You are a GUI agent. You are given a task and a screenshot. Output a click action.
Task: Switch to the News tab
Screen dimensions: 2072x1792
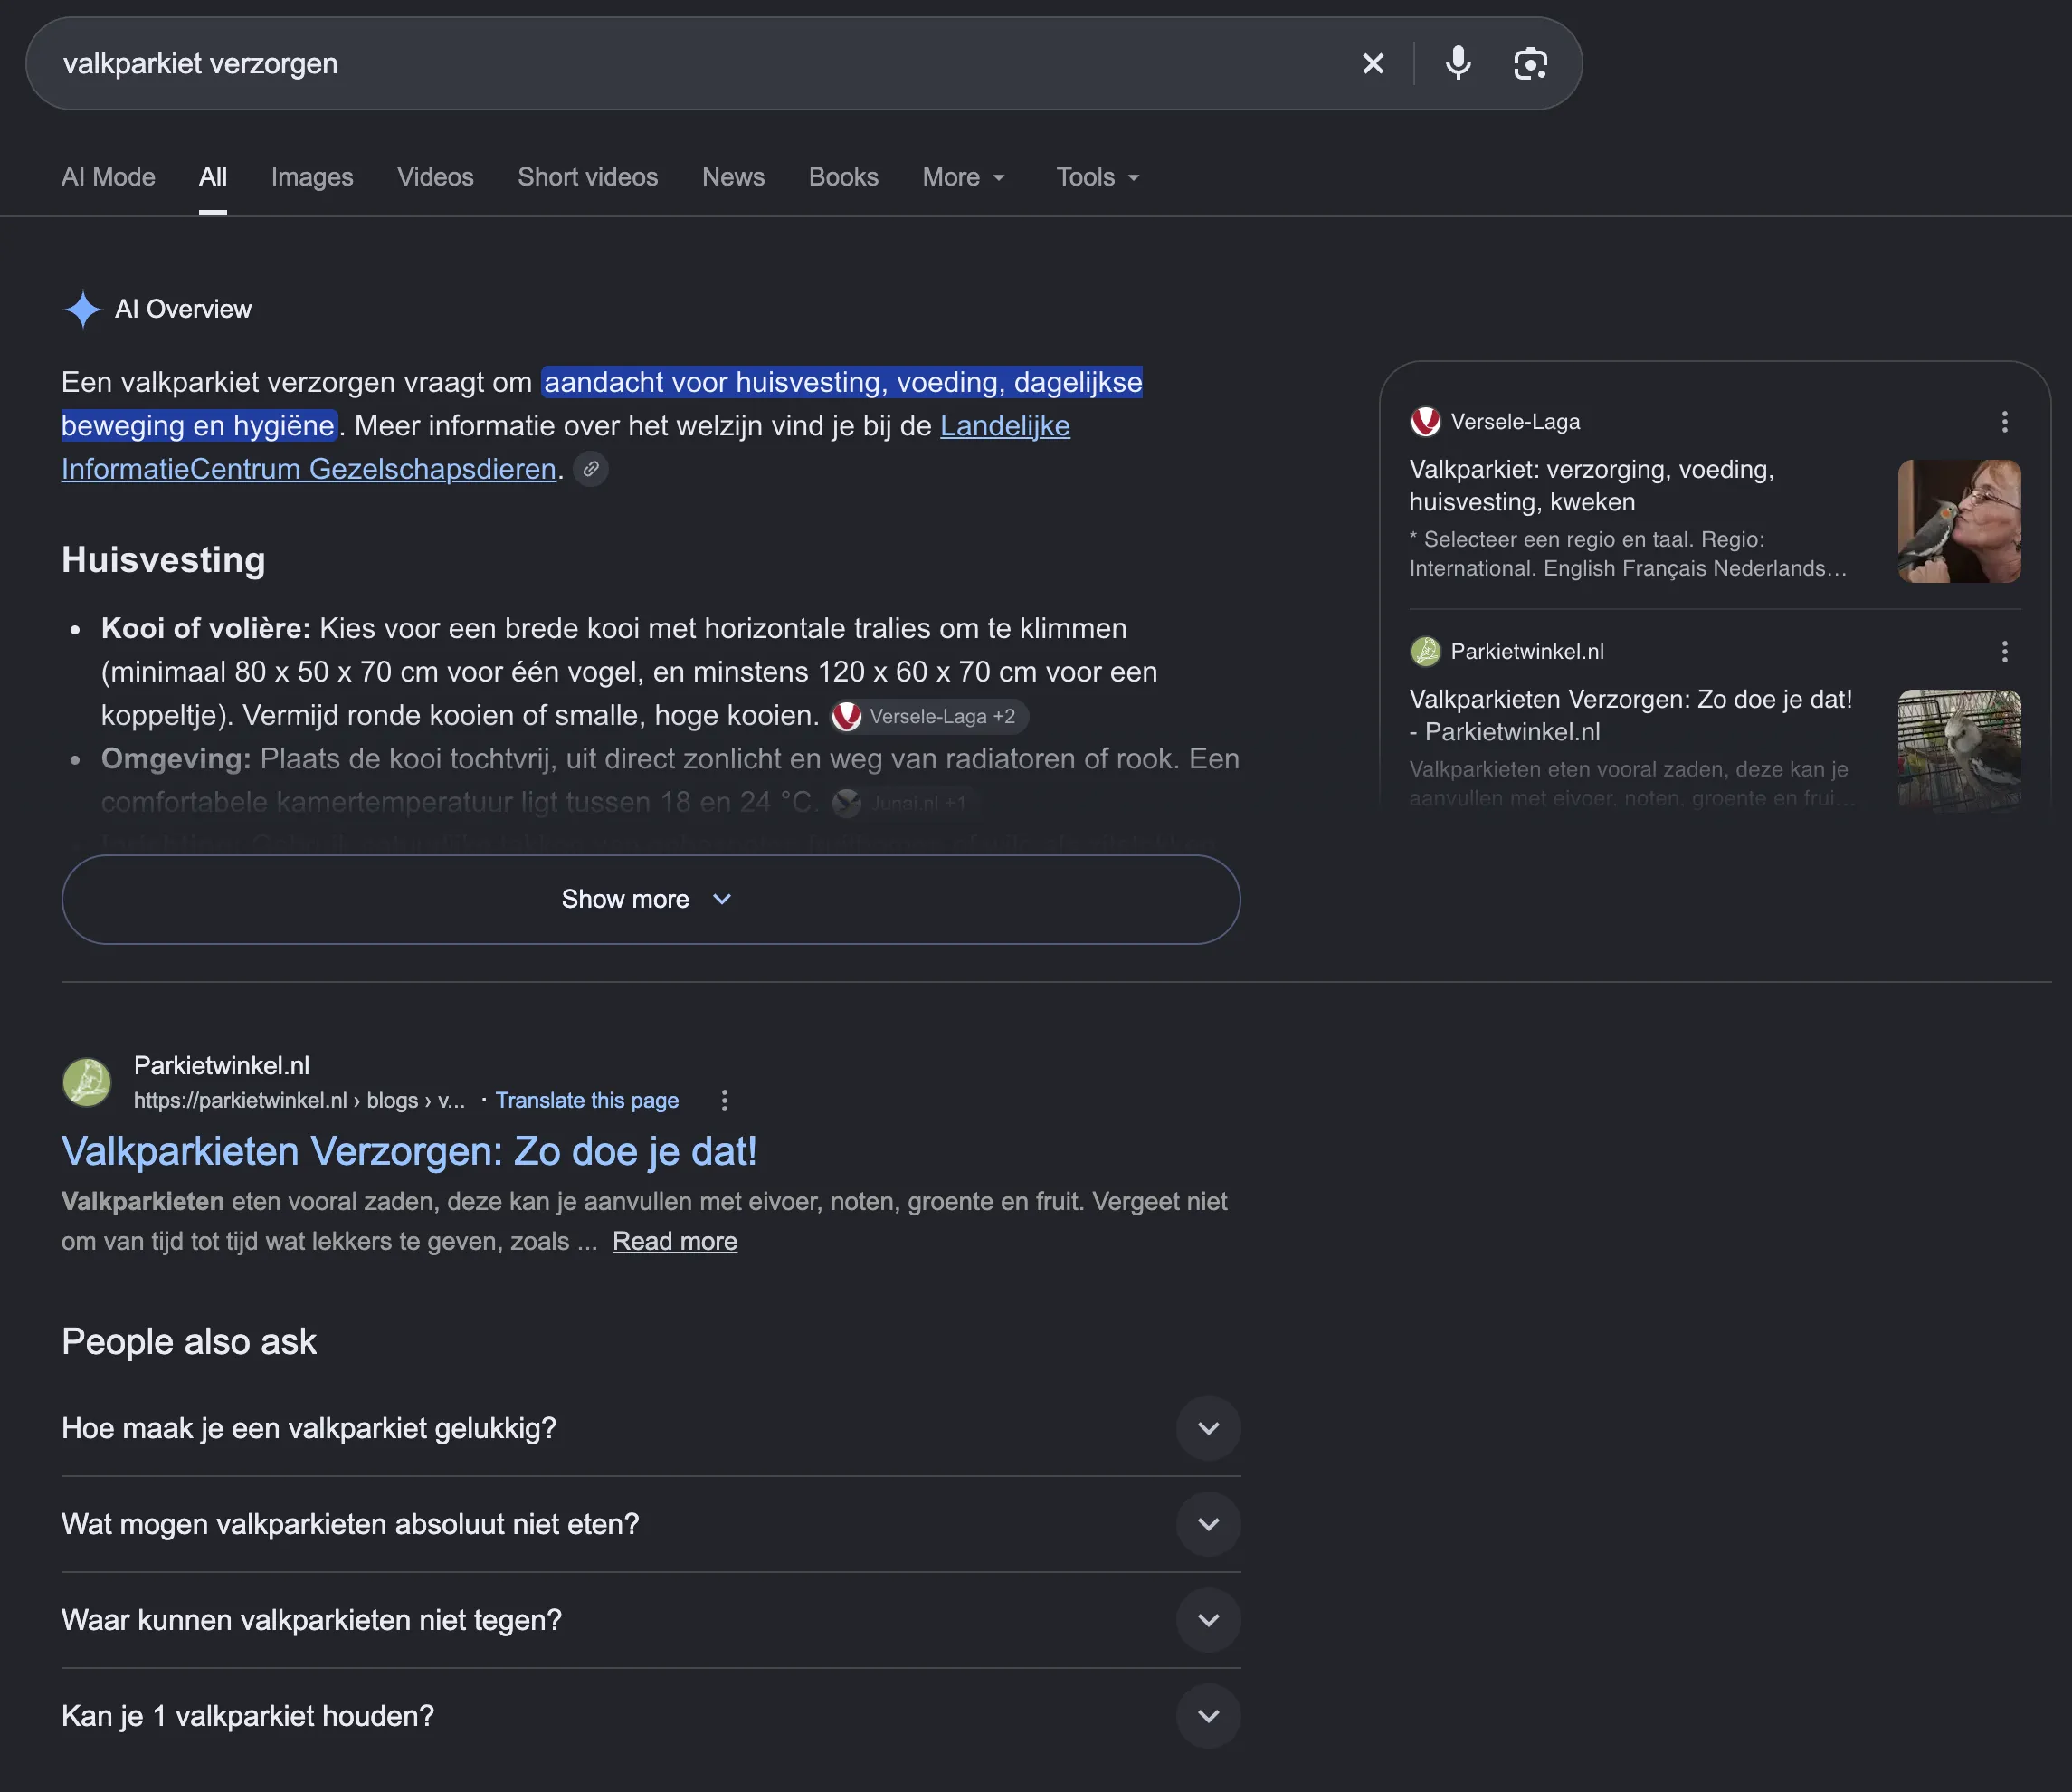[733, 177]
